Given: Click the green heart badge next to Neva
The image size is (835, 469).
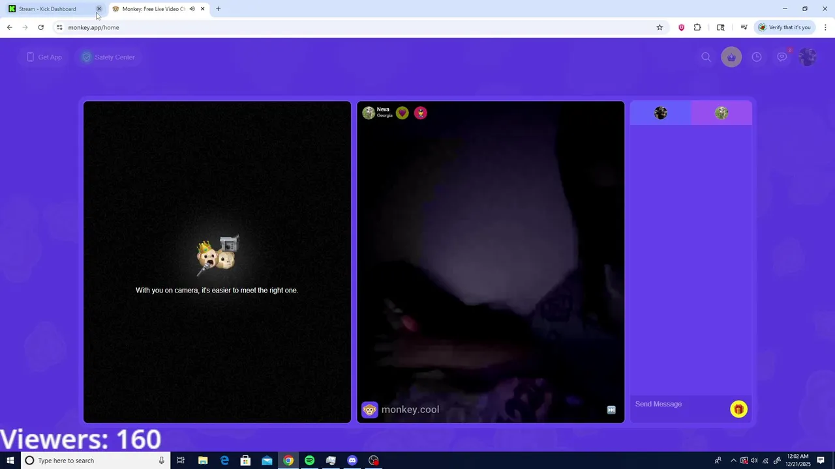Looking at the screenshot, I should click(x=402, y=113).
